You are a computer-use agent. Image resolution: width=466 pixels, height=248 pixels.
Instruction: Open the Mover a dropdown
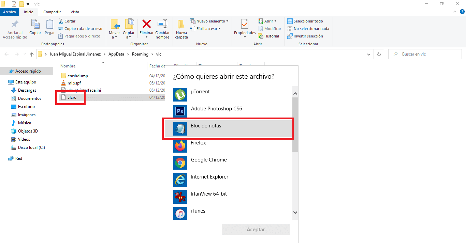point(114,35)
